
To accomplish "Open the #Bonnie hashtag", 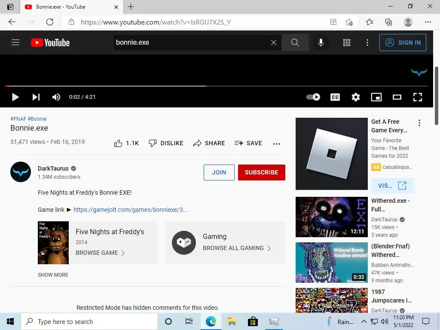I will coord(37,119).
